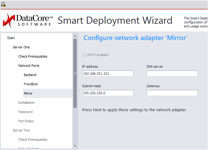Click the DNS server label
The width and height of the screenshot is (208, 150).
pos(155,67)
